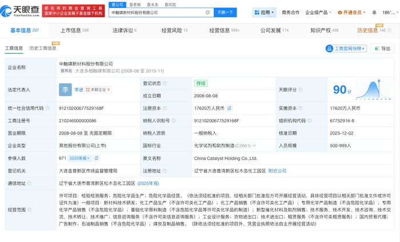
Task: Click the help icon beside 通信地址
Action: 29,183
